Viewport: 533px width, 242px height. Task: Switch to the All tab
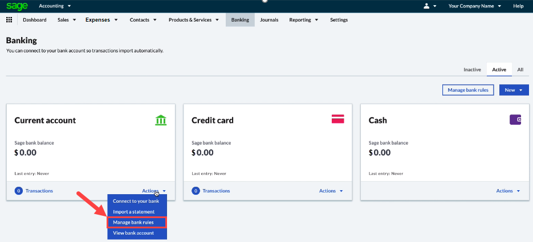(x=520, y=69)
